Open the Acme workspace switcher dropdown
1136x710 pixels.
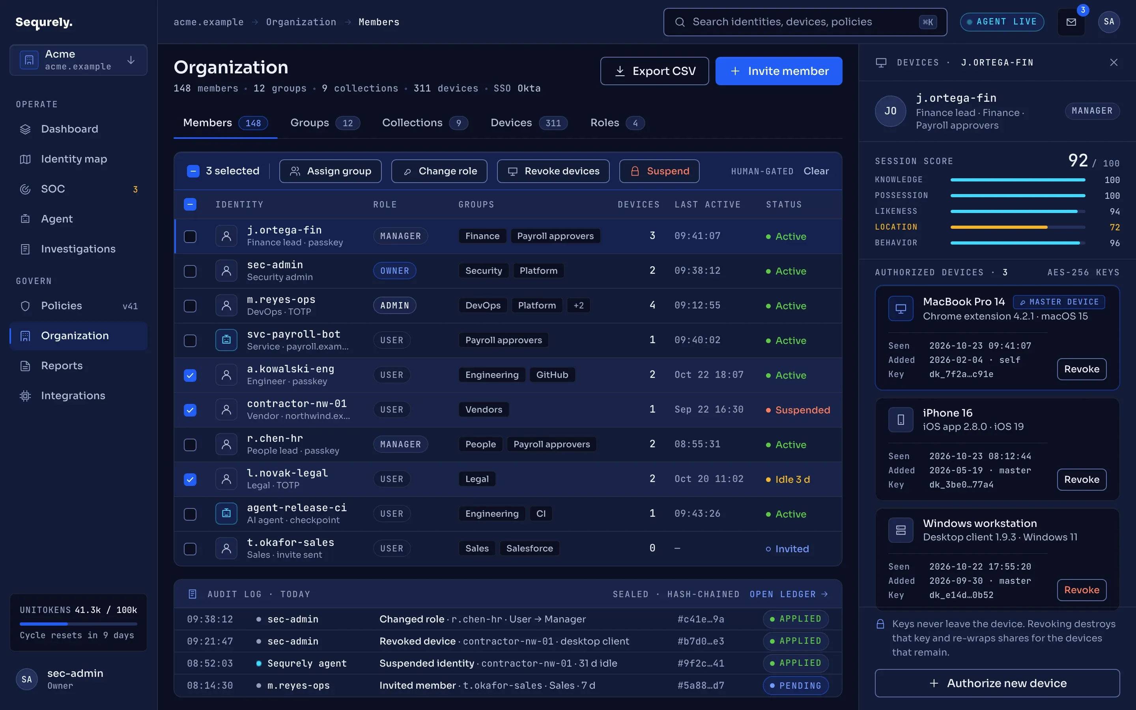point(78,60)
